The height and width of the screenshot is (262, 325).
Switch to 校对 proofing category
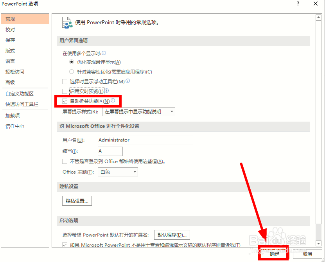25,30
